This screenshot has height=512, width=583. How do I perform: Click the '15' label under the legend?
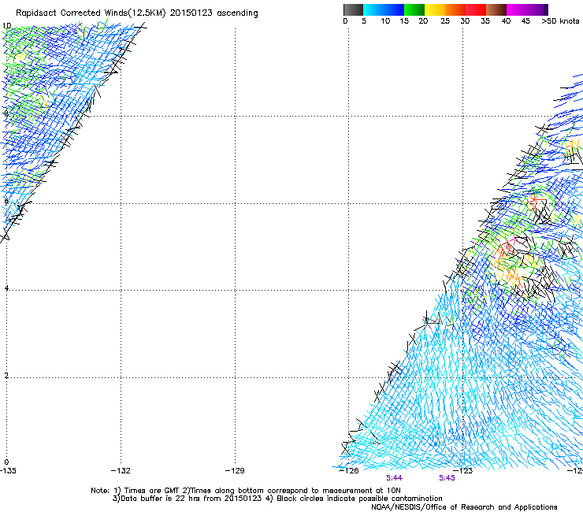pyautogui.click(x=404, y=21)
